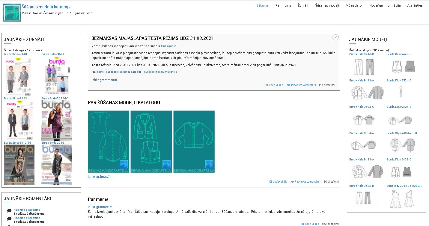Click Lasīt vairāk beside 184 skatījumi

278,182
